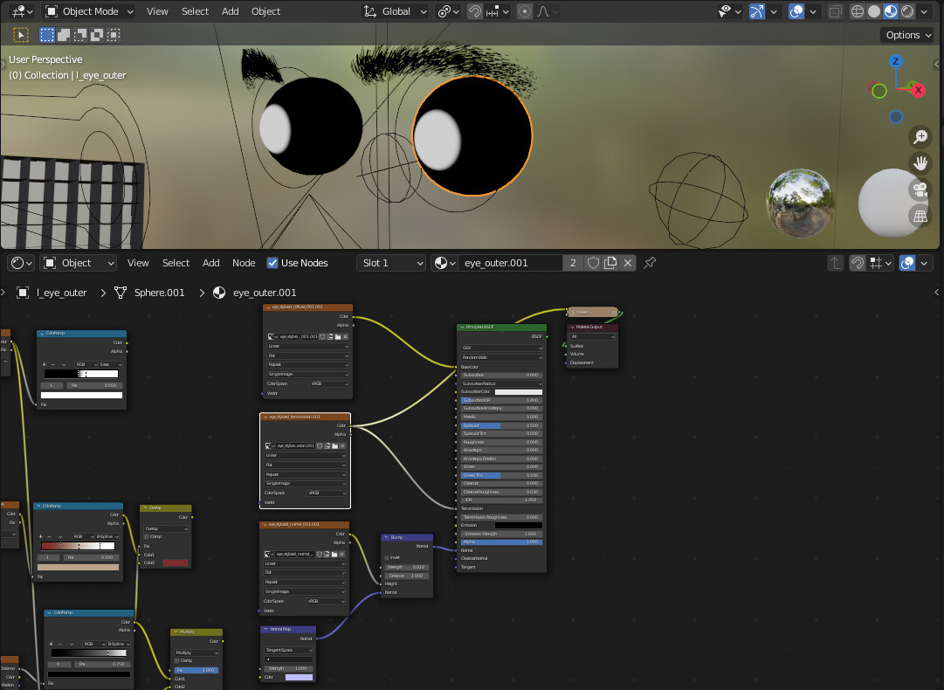Viewport: 944px width, 690px height.
Task: Open the pivot point selector
Action: point(448,11)
